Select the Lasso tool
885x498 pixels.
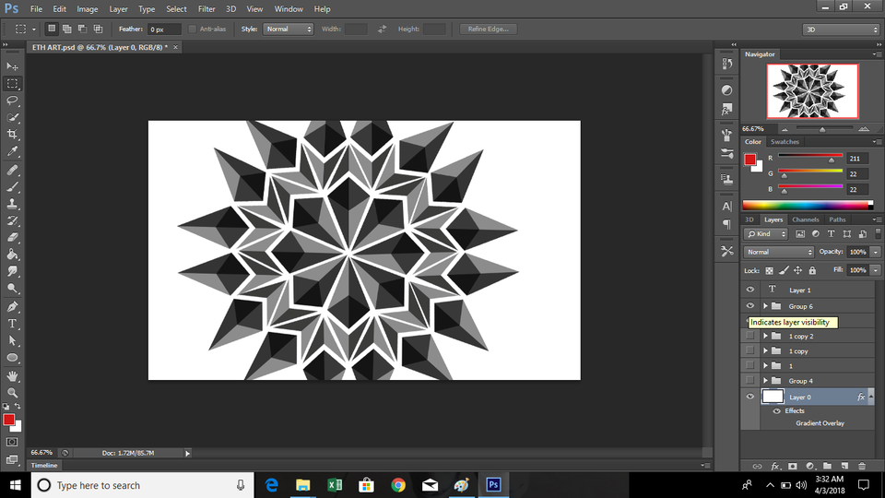point(12,101)
